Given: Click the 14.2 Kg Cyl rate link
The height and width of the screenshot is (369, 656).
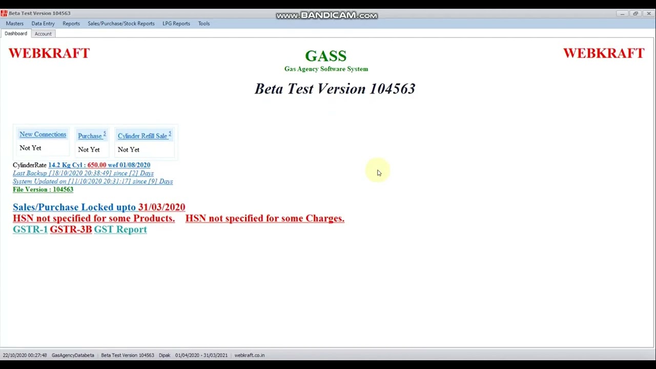Looking at the screenshot, I should (x=99, y=165).
